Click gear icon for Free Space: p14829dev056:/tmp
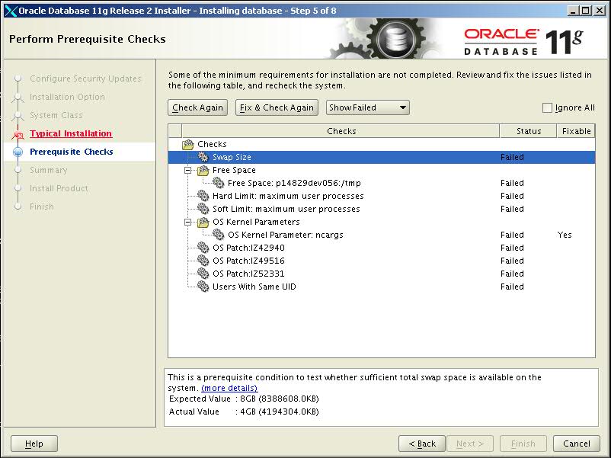Screen dimensions: 611x458 point(218,183)
